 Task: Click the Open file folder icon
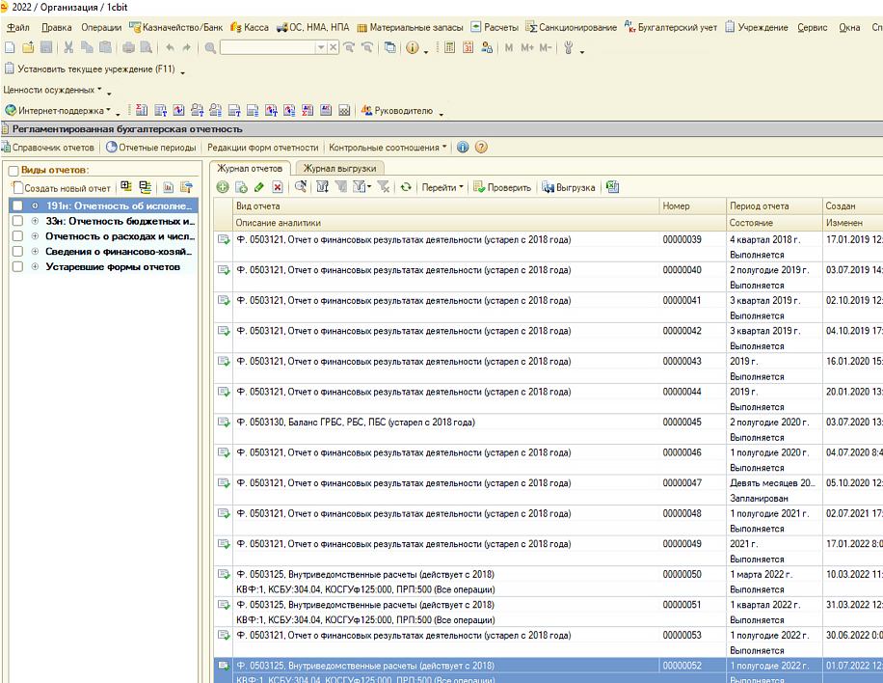click(x=28, y=48)
